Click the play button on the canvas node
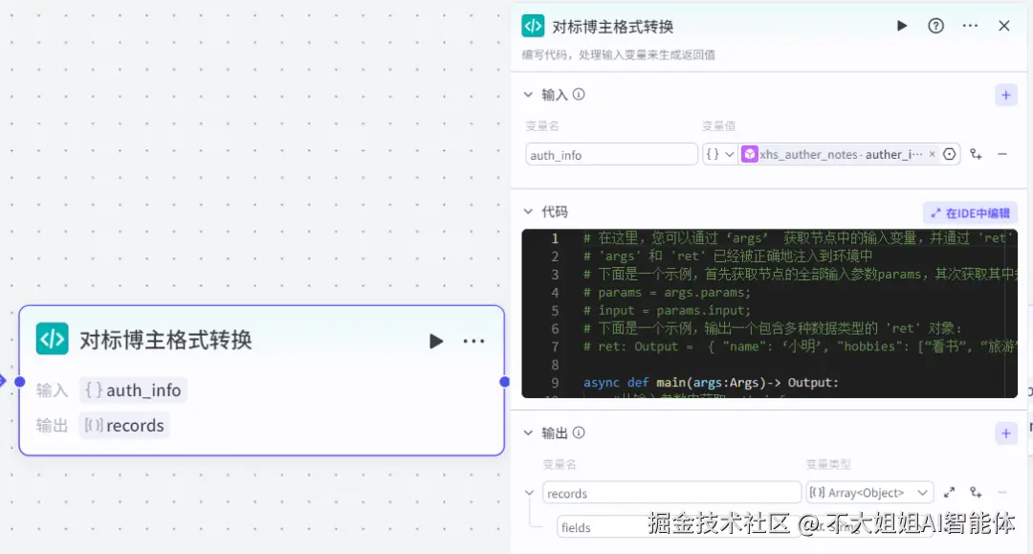This screenshot has width=1033, height=554. point(436,341)
